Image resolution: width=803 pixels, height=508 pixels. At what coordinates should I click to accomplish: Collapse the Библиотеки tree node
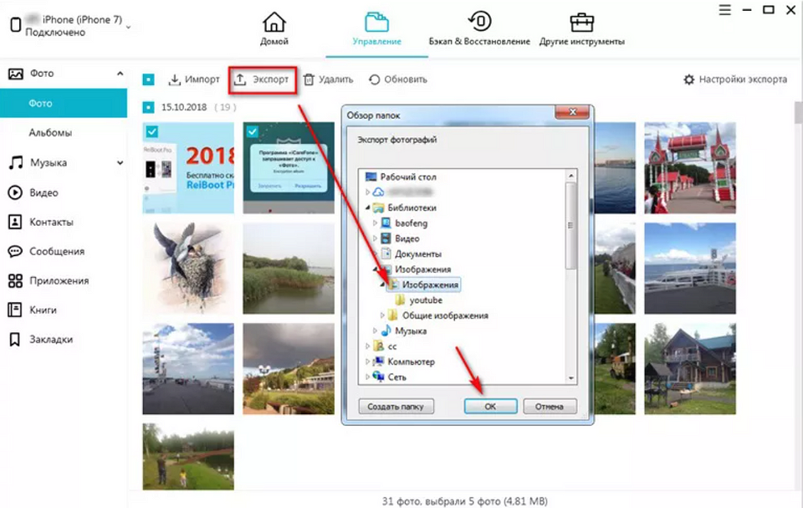click(x=367, y=208)
